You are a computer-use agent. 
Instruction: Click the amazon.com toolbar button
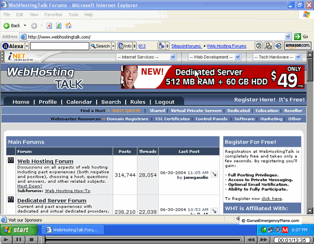tap(298, 46)
